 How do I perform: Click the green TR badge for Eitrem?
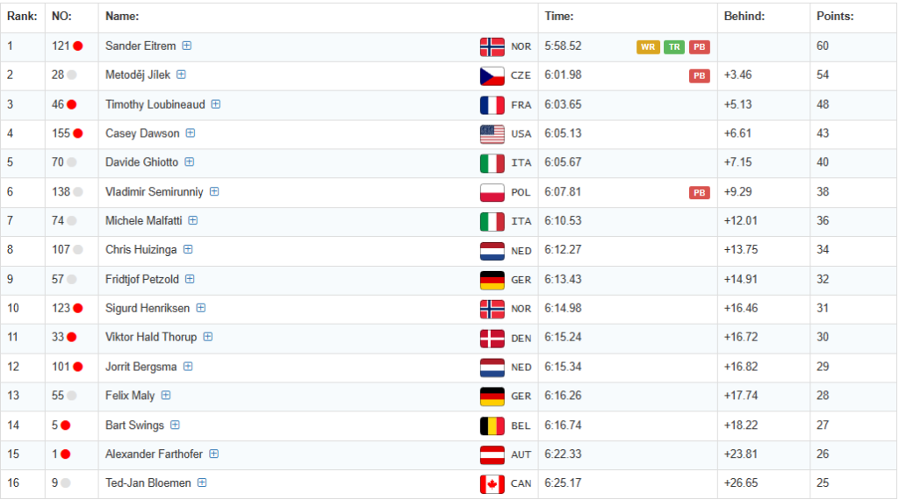tap(674, 46)
